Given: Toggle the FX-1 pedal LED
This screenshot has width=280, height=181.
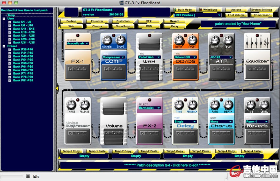Looking at the screenshot, I should tap(78, 35).
